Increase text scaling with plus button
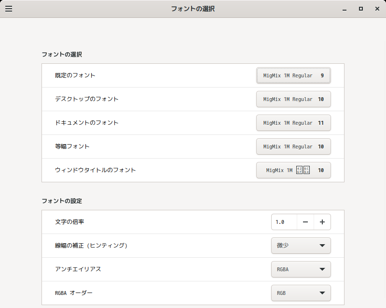The width and height of the screenshot is (386, 308). click(322, 222)
